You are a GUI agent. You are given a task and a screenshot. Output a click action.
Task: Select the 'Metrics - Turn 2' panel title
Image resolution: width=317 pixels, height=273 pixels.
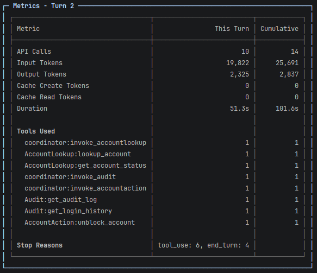43,6
